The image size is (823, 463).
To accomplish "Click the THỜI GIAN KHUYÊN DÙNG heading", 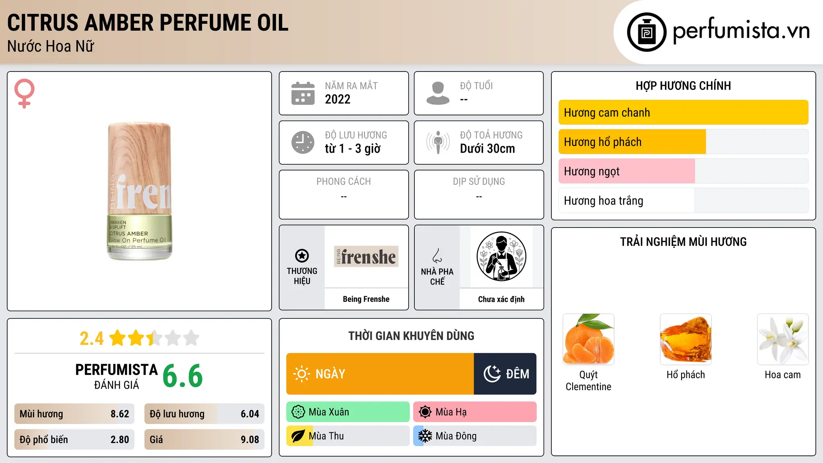I will pyautogui.click(x=411, y=336).
